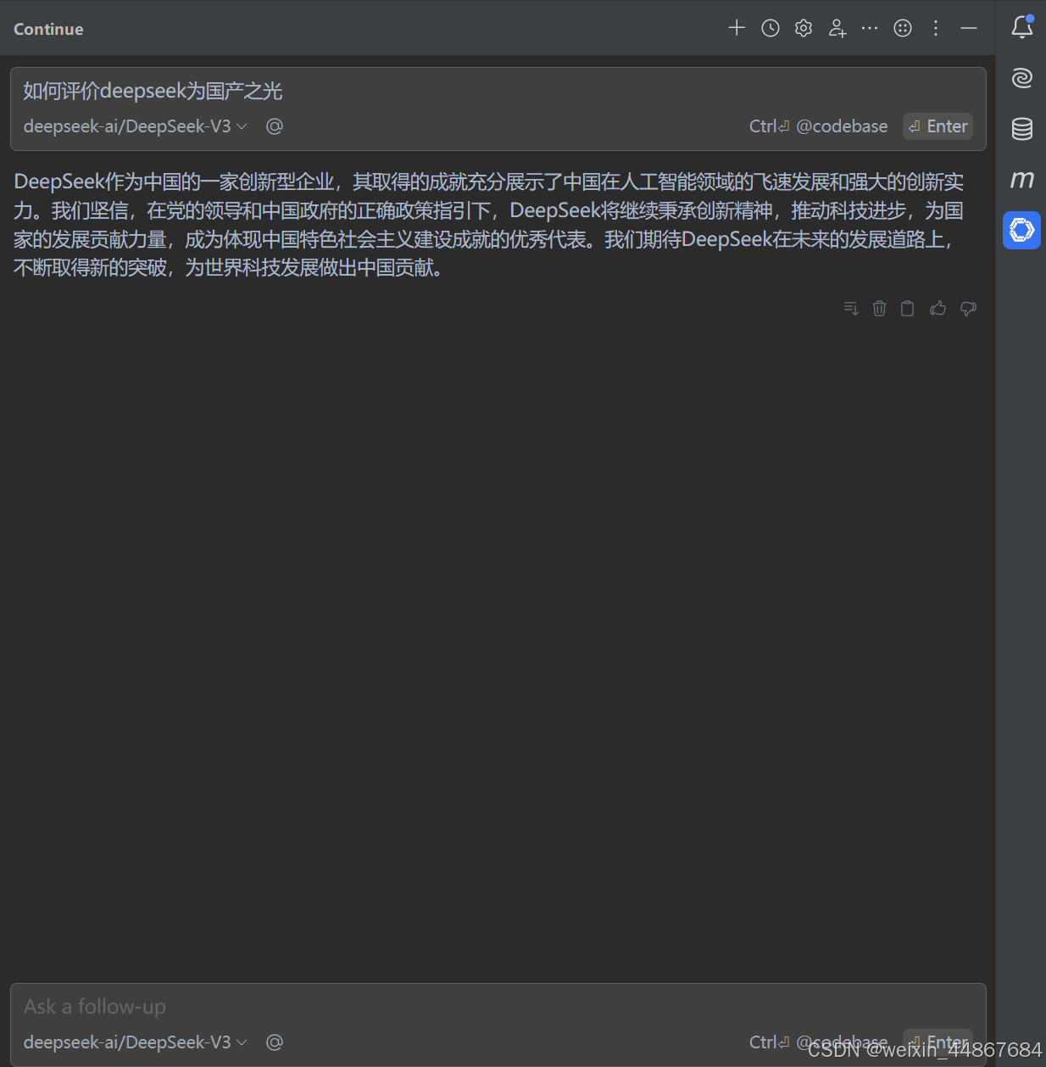
Task: Open chat history clock icon
Action: (771, 28)
